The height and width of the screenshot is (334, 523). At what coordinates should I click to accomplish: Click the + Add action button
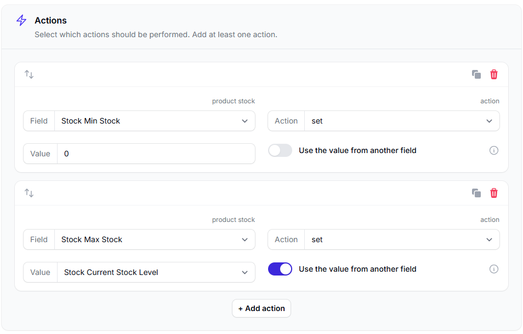[x=261, y=308]
